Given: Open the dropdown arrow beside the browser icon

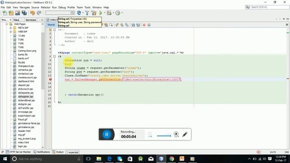Looking at the screenshot, I should 83,13.
